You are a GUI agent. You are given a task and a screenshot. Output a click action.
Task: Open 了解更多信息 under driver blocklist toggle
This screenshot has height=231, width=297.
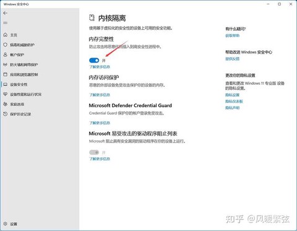click(100, 159)
